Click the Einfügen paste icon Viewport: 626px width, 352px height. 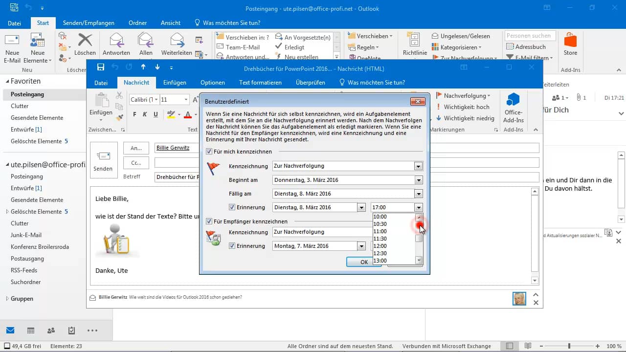click(101, 100)
